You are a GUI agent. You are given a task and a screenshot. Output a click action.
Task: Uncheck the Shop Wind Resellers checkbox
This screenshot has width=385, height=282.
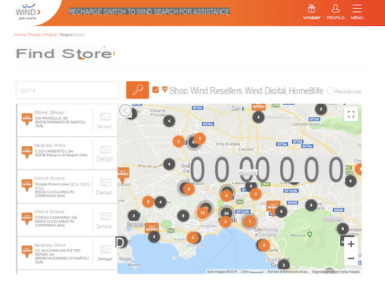coord(155,90)
